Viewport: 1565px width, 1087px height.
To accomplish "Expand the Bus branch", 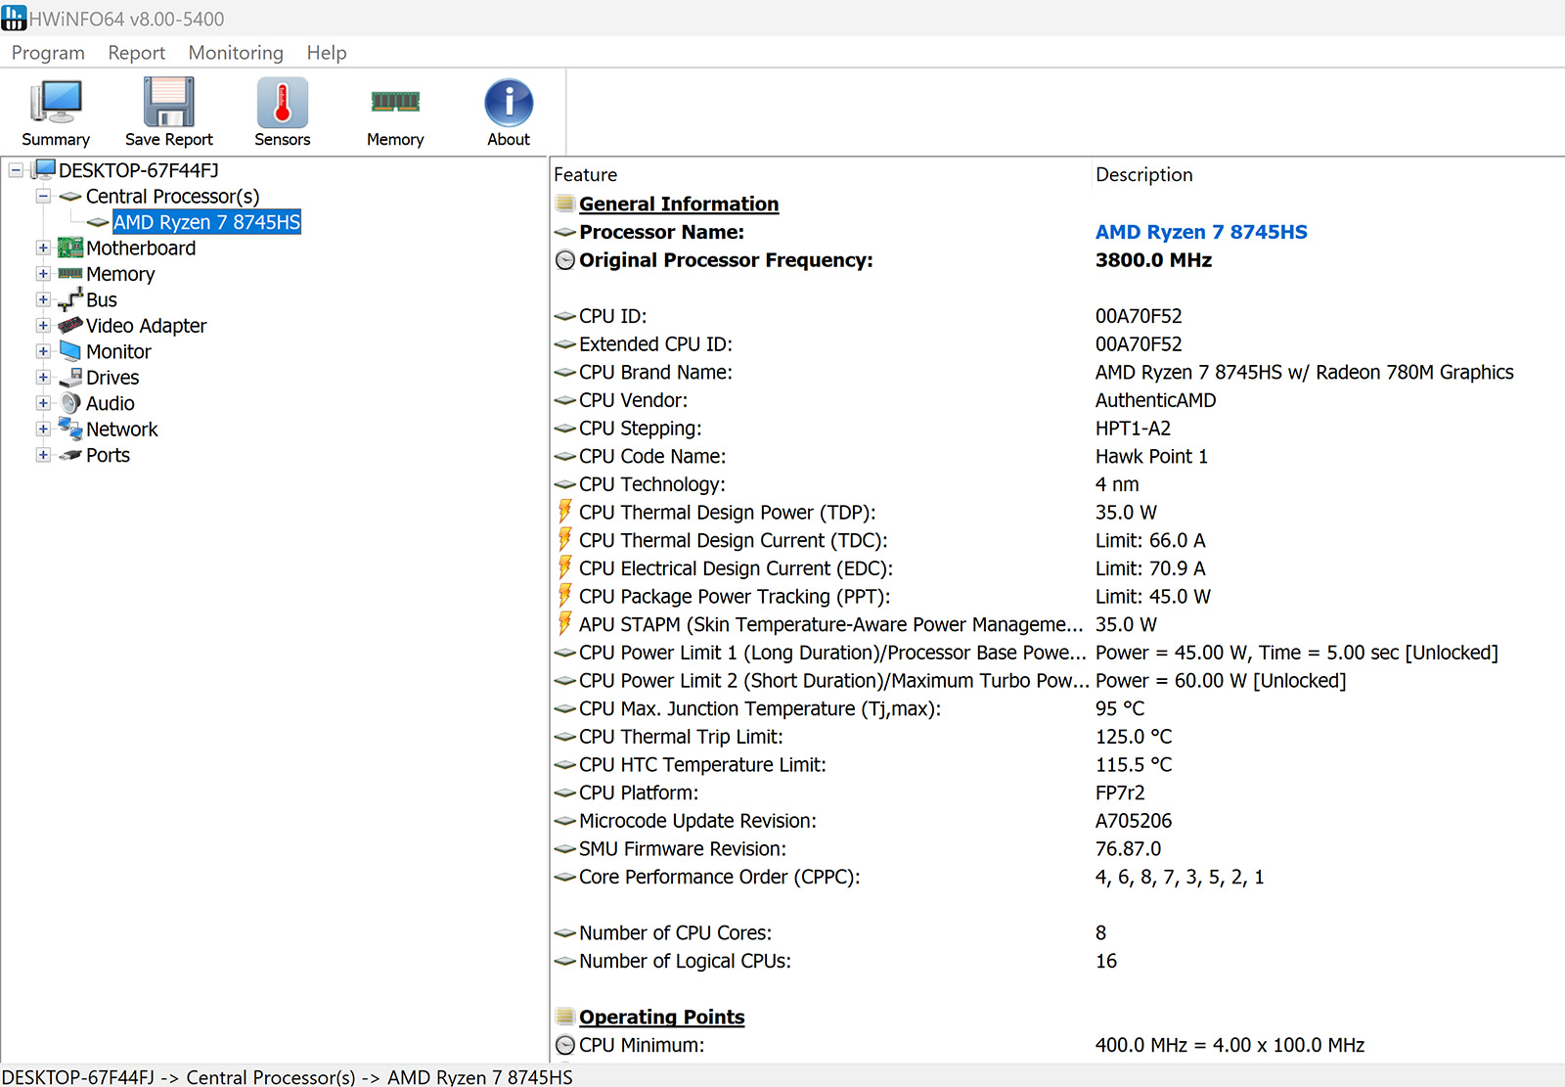I will (43, 299).
